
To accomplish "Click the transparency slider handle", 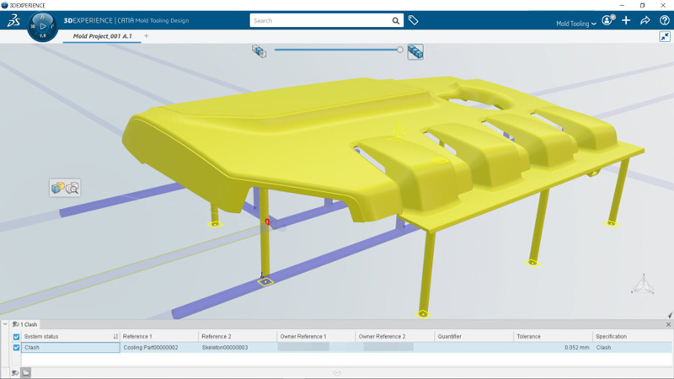I will 399,50.
